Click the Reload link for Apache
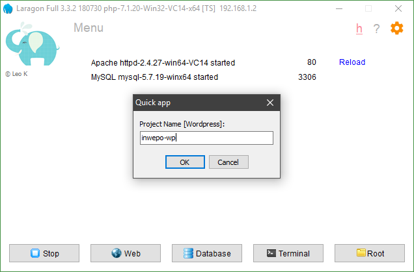Image resolution: width=414 pixels, height=272 pixels. 352,62
